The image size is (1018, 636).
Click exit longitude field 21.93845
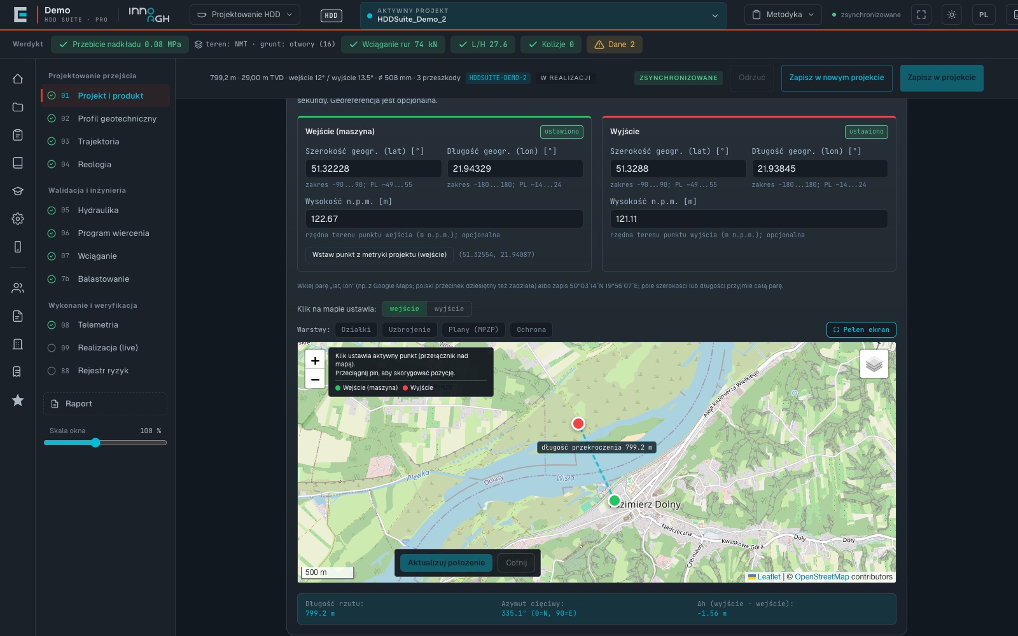pyautogui.click(x=819, y=169)
